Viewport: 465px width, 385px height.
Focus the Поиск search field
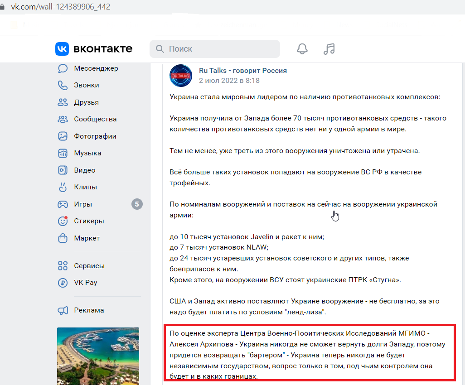pos(215,49)
